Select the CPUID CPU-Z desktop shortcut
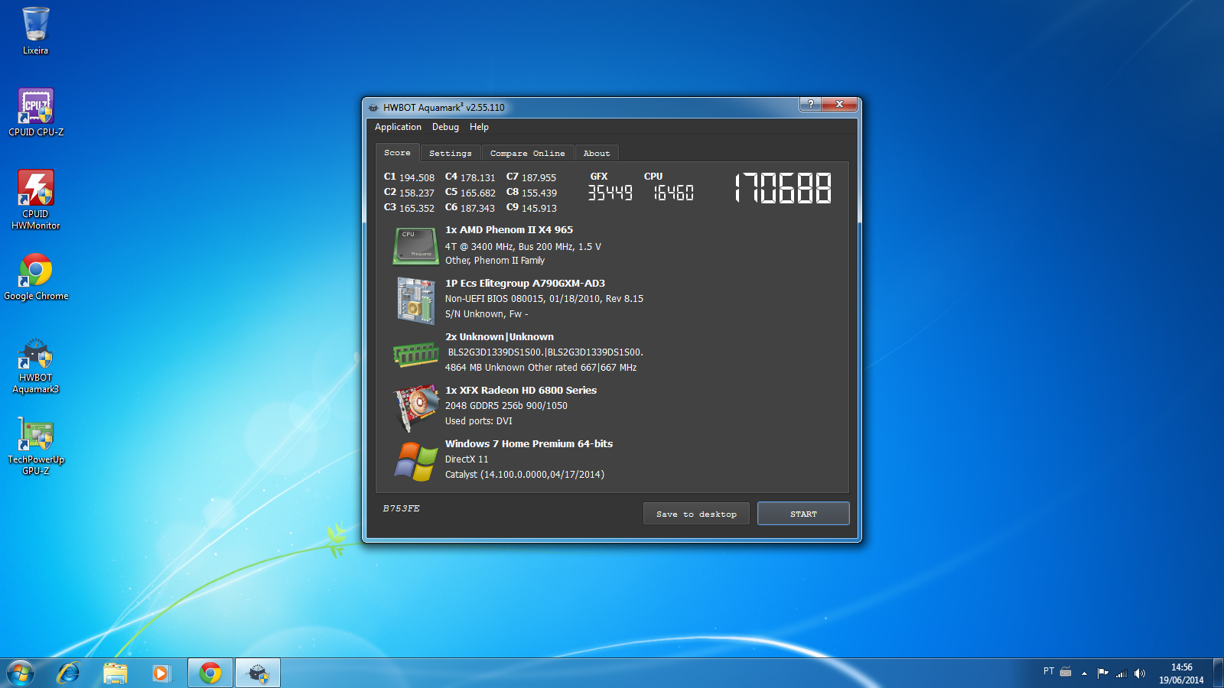Viewport: 1224px width, 688px height. coord(36,112)
